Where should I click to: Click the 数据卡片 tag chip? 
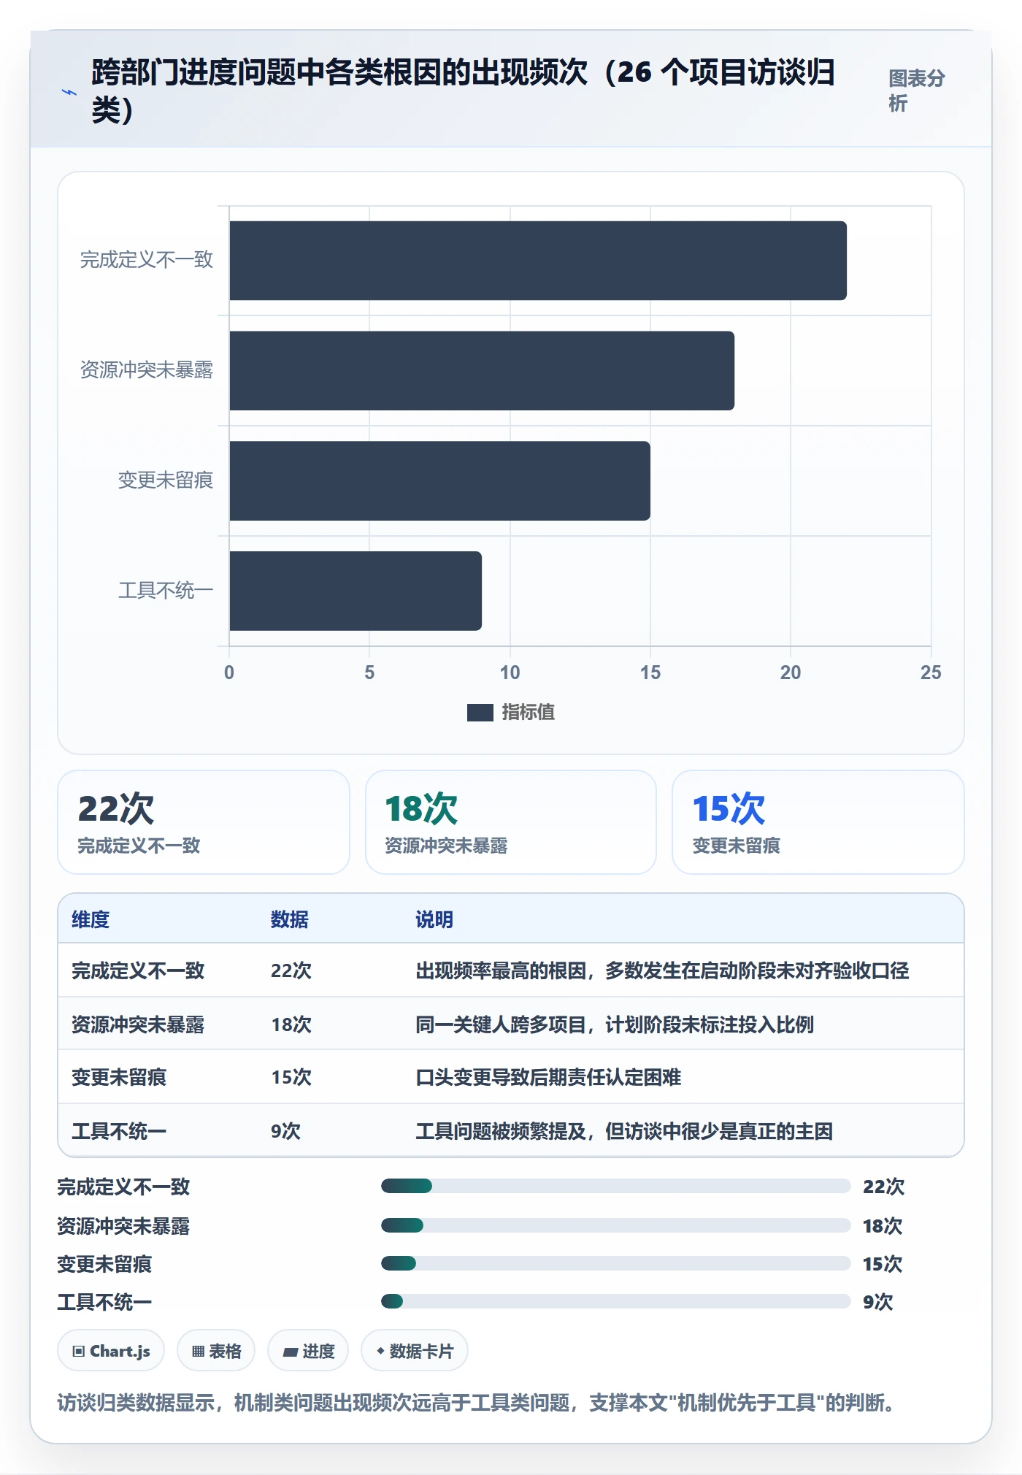point(415,1351)
